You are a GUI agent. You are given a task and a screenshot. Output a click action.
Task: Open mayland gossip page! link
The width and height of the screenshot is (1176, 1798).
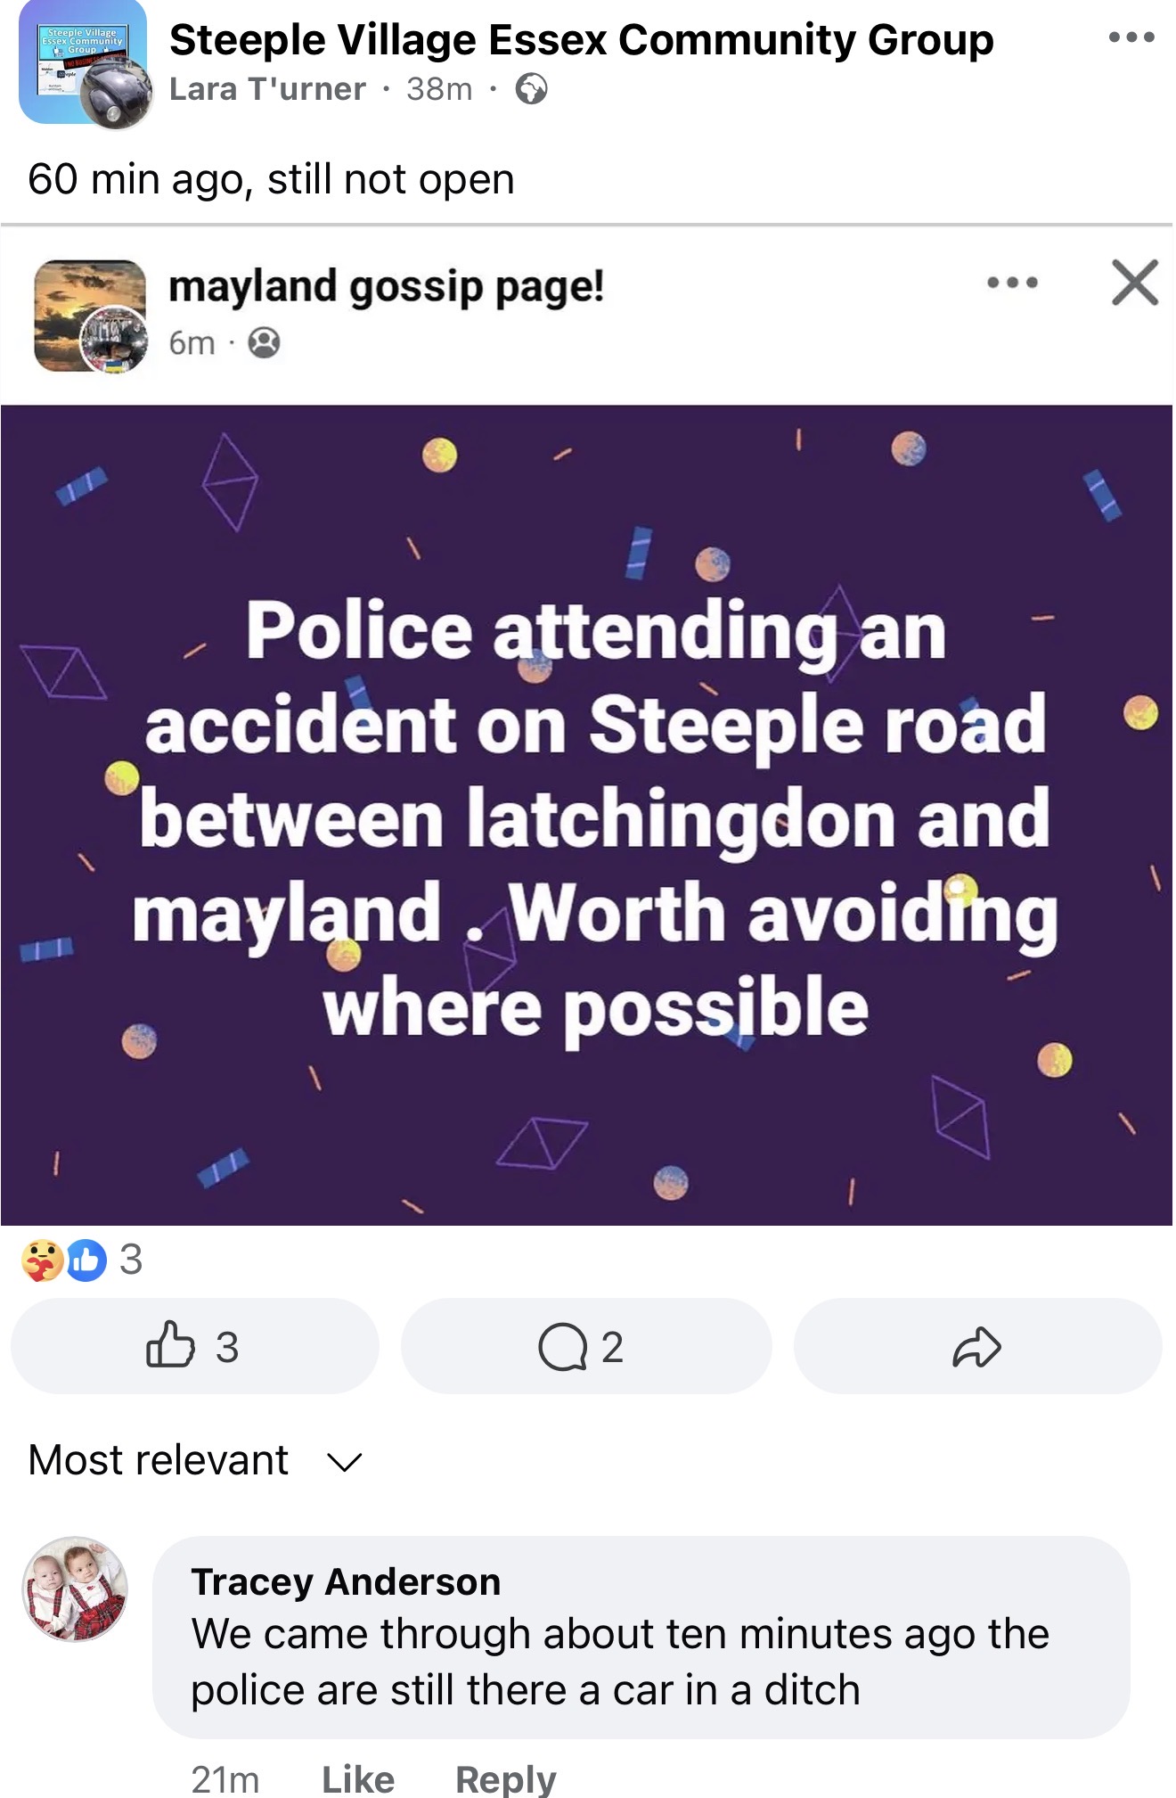(x=386, y=287)
